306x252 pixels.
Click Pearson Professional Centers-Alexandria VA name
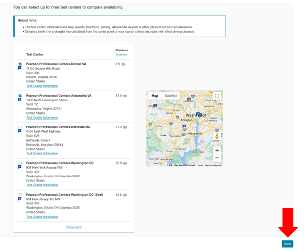click(59, 96)
